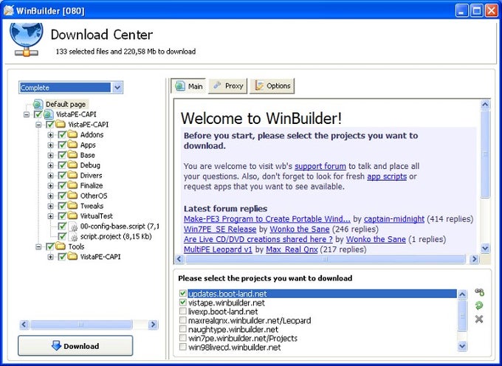Click the Base folder icon

pos(72,155)
